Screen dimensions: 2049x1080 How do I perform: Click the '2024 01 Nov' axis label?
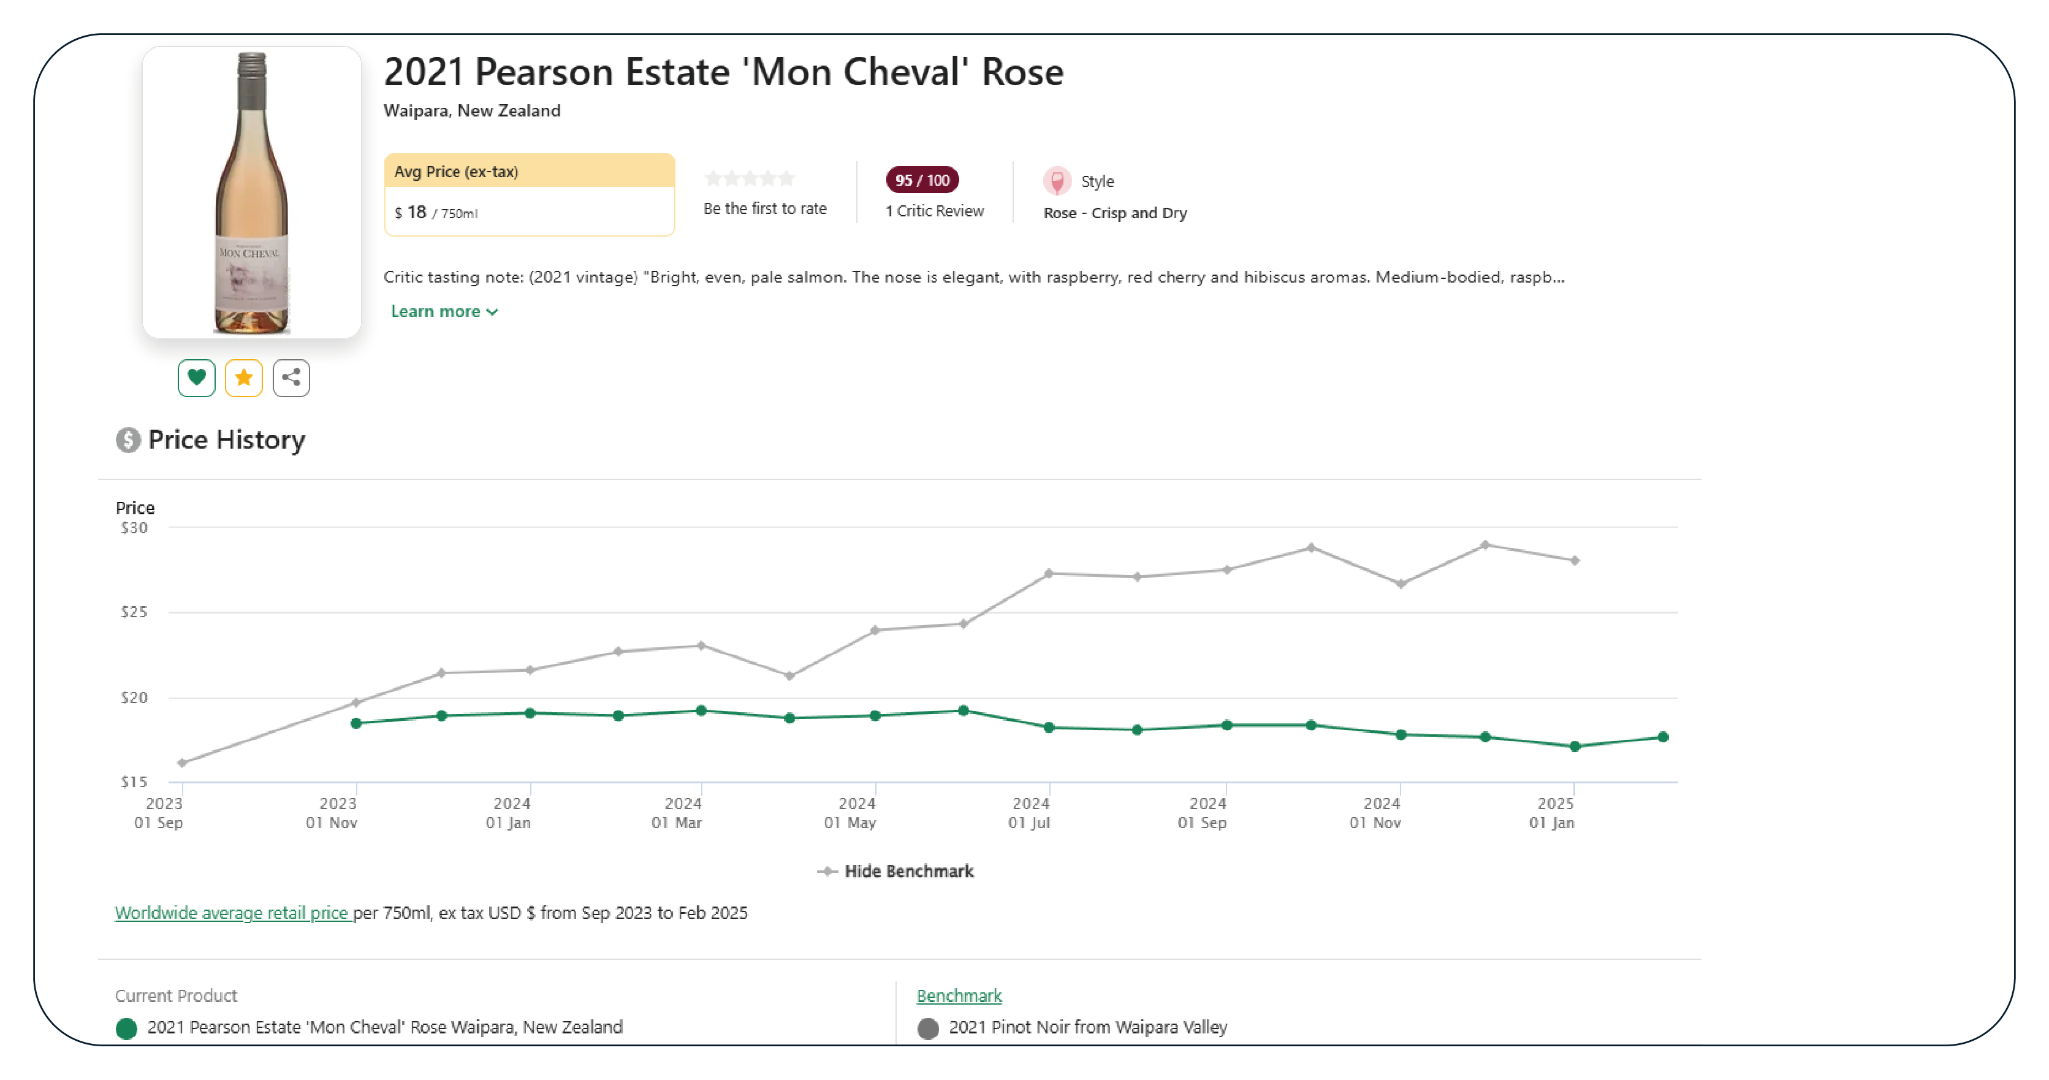1375,813
